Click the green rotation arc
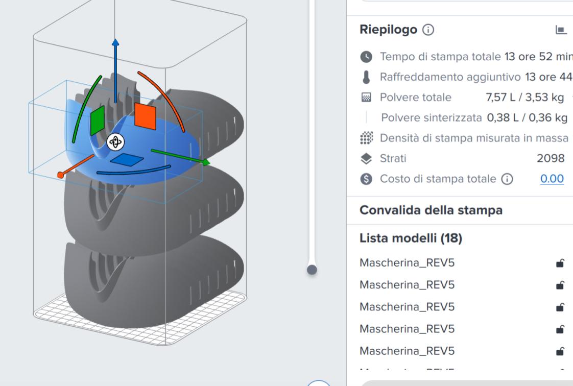Screen dimensions: 573x386 (85, 106)
